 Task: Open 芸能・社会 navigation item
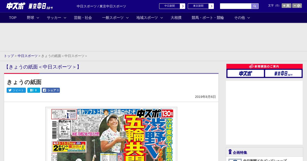click(83, 18)
